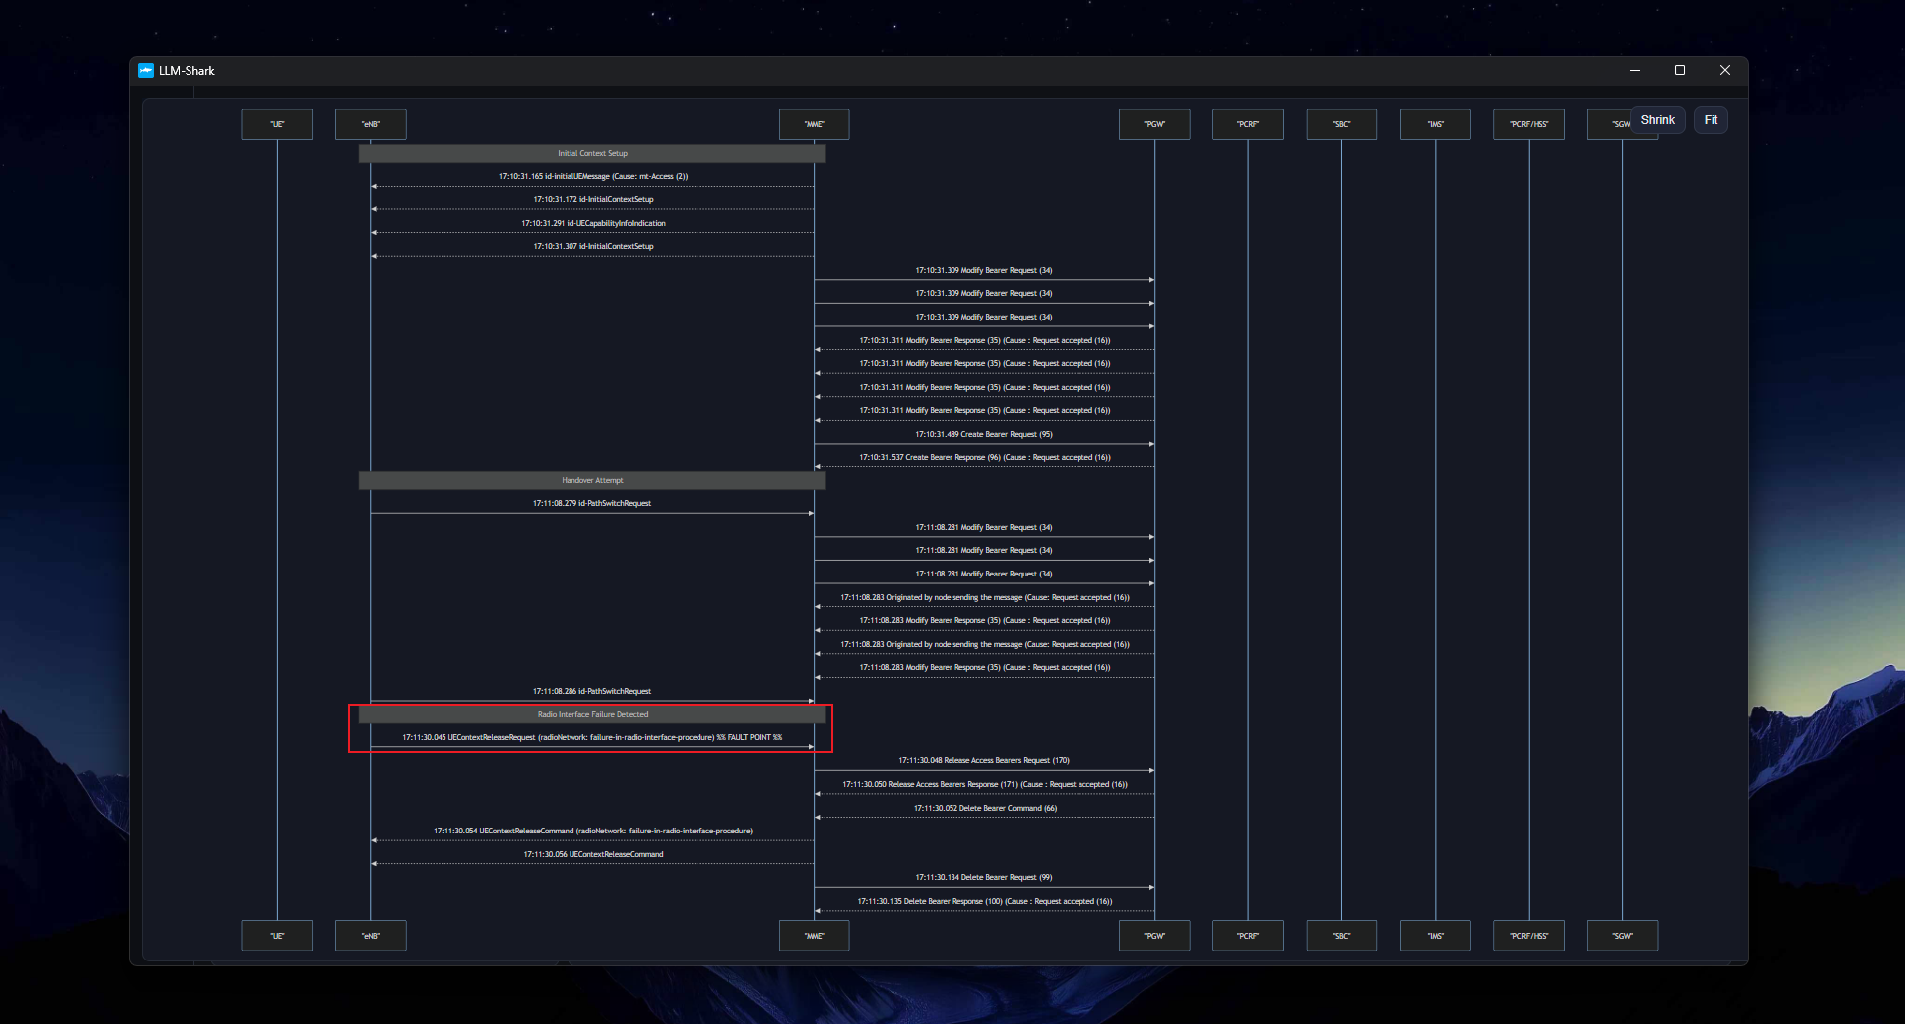Select the UE participant box at diagram bottom
Screen dimensions: 1905x1024
click(x=277, y=936)
